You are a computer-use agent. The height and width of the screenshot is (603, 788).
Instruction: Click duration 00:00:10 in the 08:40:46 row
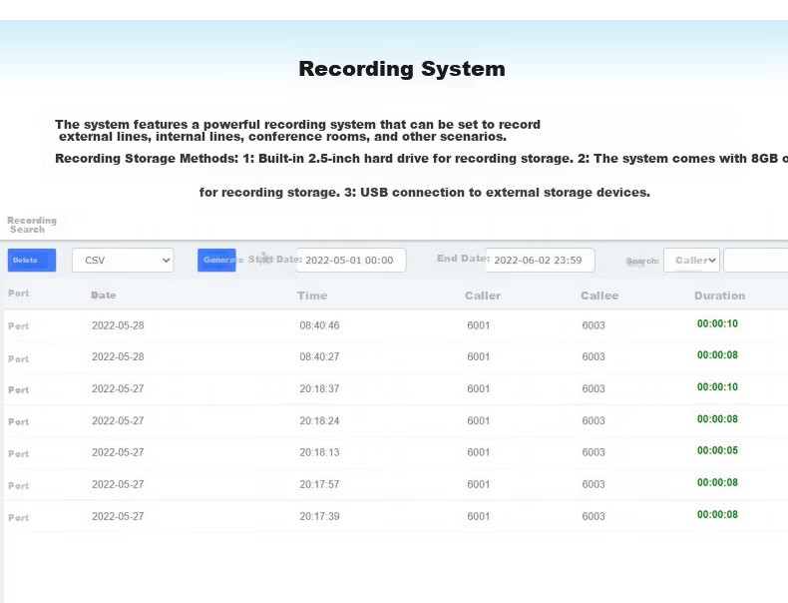tap(717, 323)
